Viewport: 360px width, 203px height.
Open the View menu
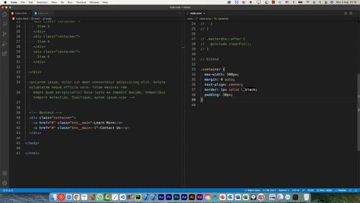[x=54, y=2]
